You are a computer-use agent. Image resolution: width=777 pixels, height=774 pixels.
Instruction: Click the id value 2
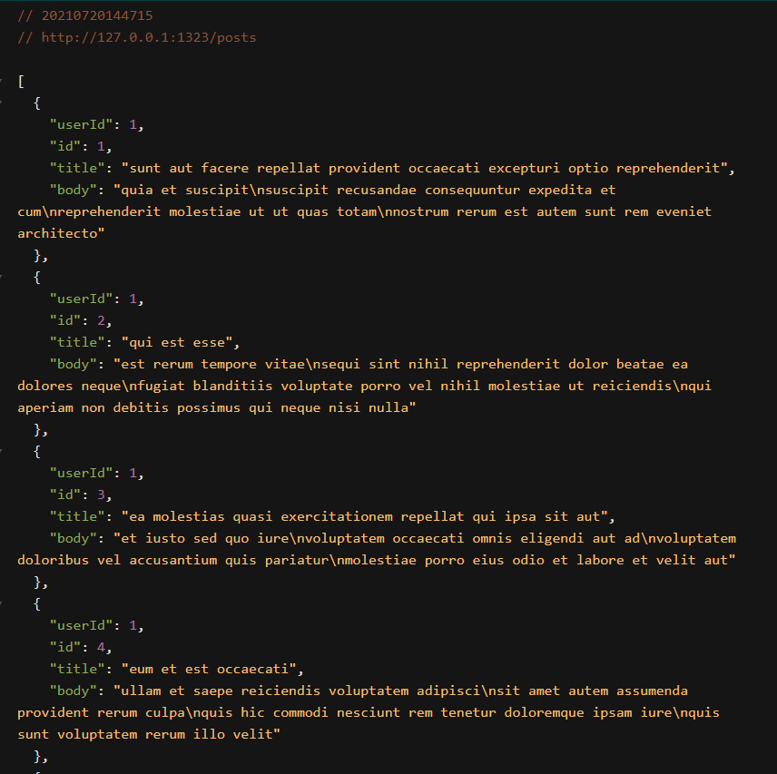pyautogui.click(x=101, y=321)
